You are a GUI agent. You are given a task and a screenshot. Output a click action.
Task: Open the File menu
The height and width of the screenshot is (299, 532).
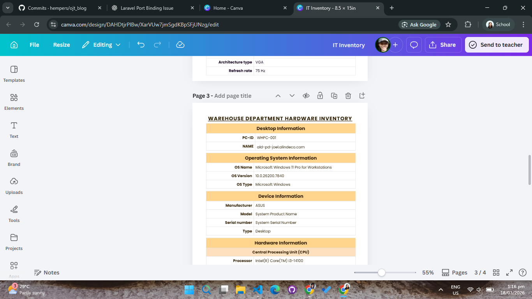click(34, 45)
